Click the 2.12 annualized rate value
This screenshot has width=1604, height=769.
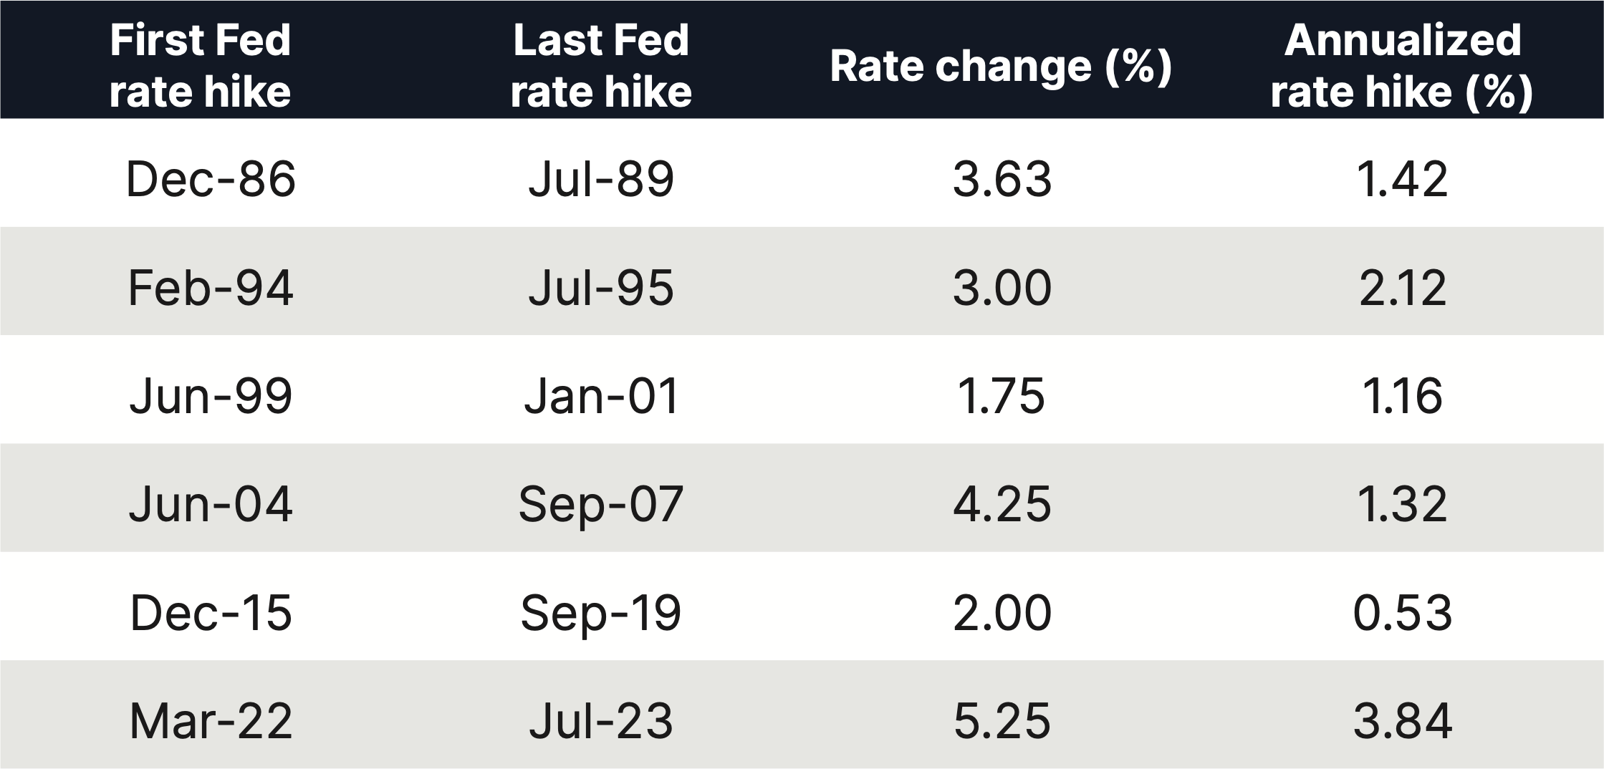pos(1402,288)
